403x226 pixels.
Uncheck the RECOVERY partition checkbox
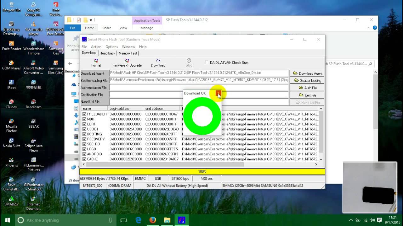click(x=84, y=139)
